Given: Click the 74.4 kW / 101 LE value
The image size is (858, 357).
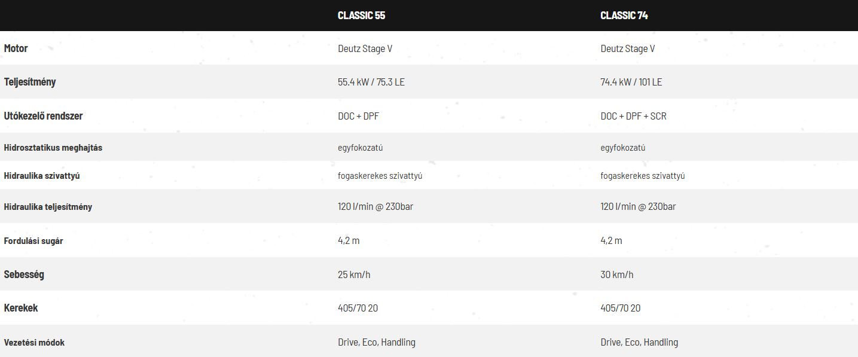Looking at the screenshot, I should [x=631, y=82].
